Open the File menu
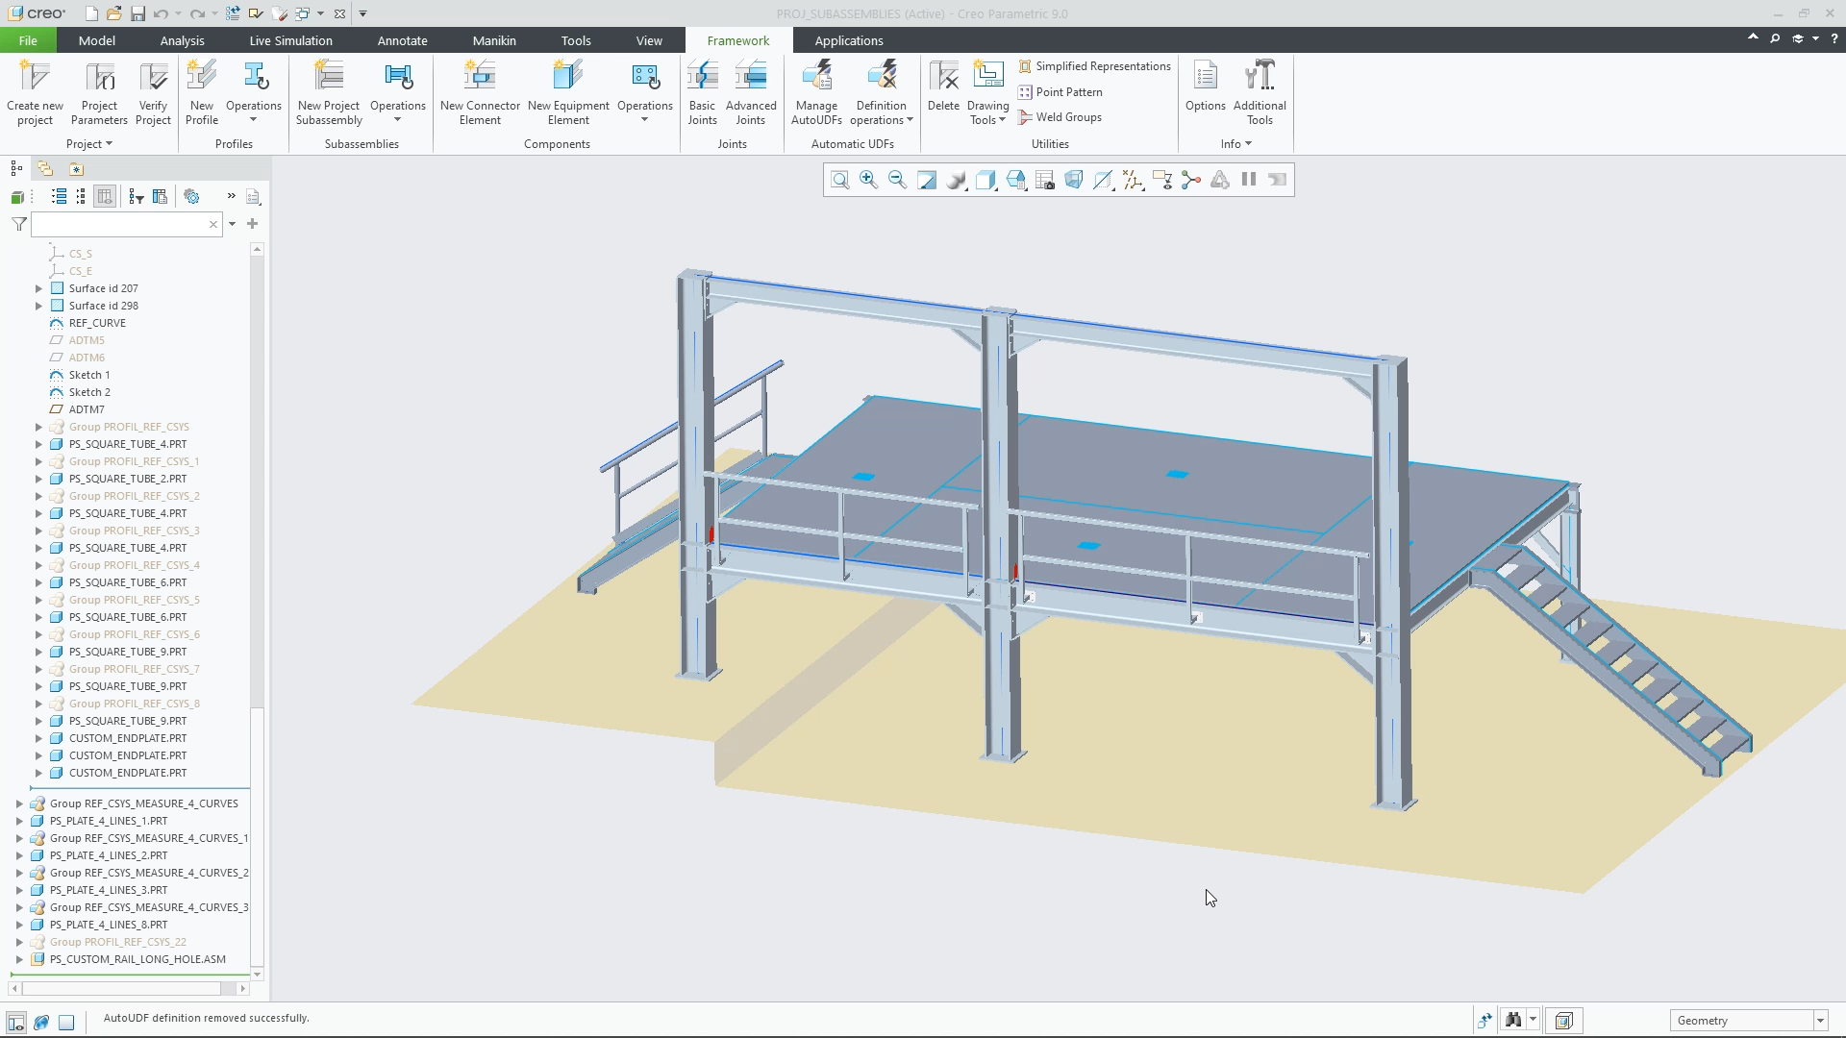This screenshot has height=1038, width=1846. tap(28, 40)
